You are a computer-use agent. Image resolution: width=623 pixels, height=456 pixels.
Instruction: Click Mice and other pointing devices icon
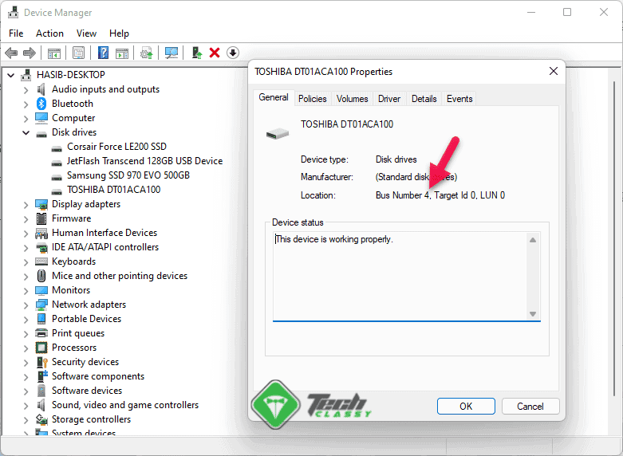pos(41,276)
